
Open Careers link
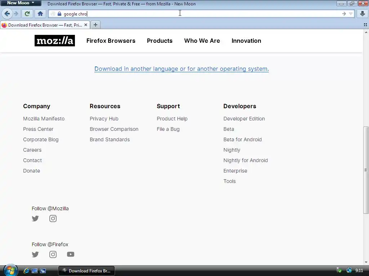click(32, 150)
